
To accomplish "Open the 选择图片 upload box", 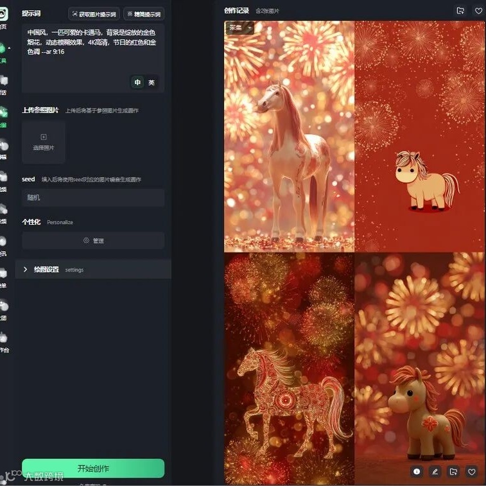I will (x=44, y=142).
